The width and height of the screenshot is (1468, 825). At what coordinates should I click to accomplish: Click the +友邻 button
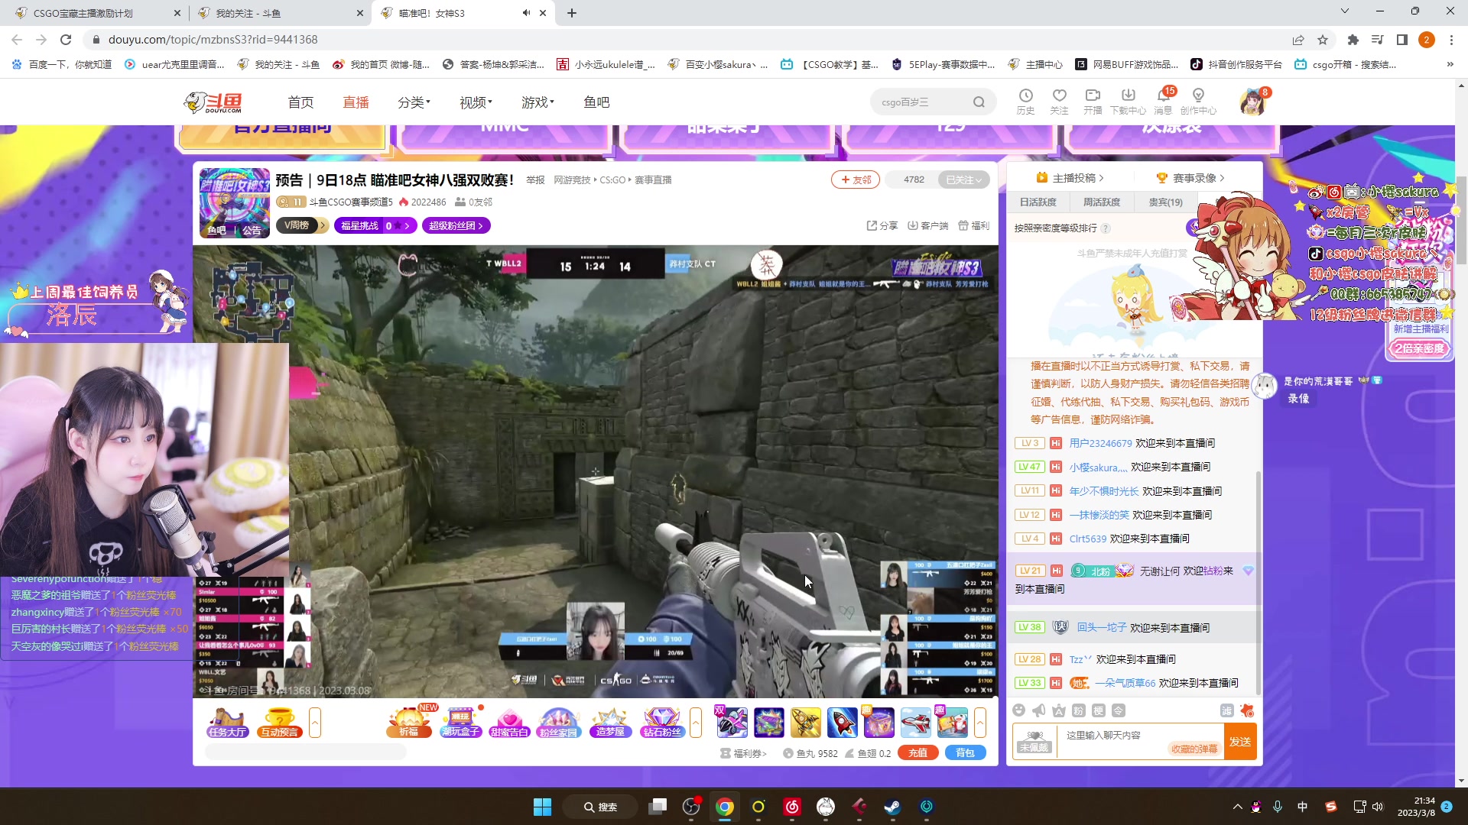(856, 180)
